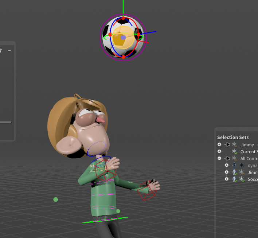Click the red dot on ball's left side
Image resolution: width=258 pixels, height=238 pixels.
[110, 35]
